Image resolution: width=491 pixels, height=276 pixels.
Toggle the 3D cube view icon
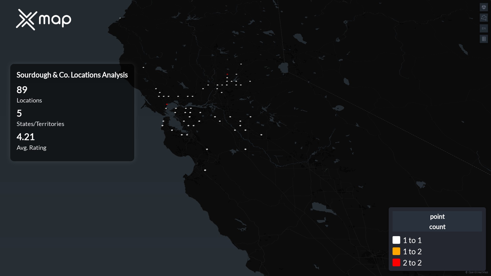click(484, 7)
